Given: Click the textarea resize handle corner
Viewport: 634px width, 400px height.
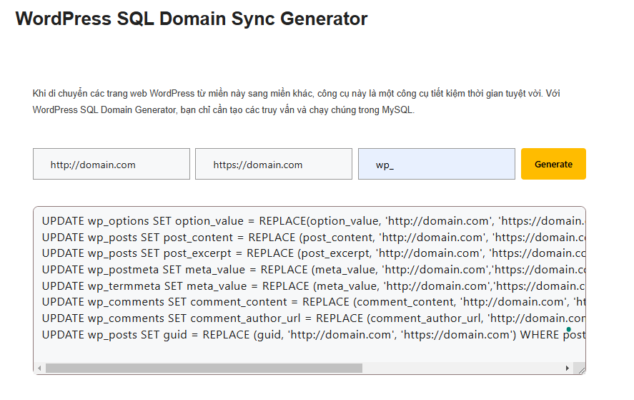Looking at the screenshot, I should tap(581, 369).
